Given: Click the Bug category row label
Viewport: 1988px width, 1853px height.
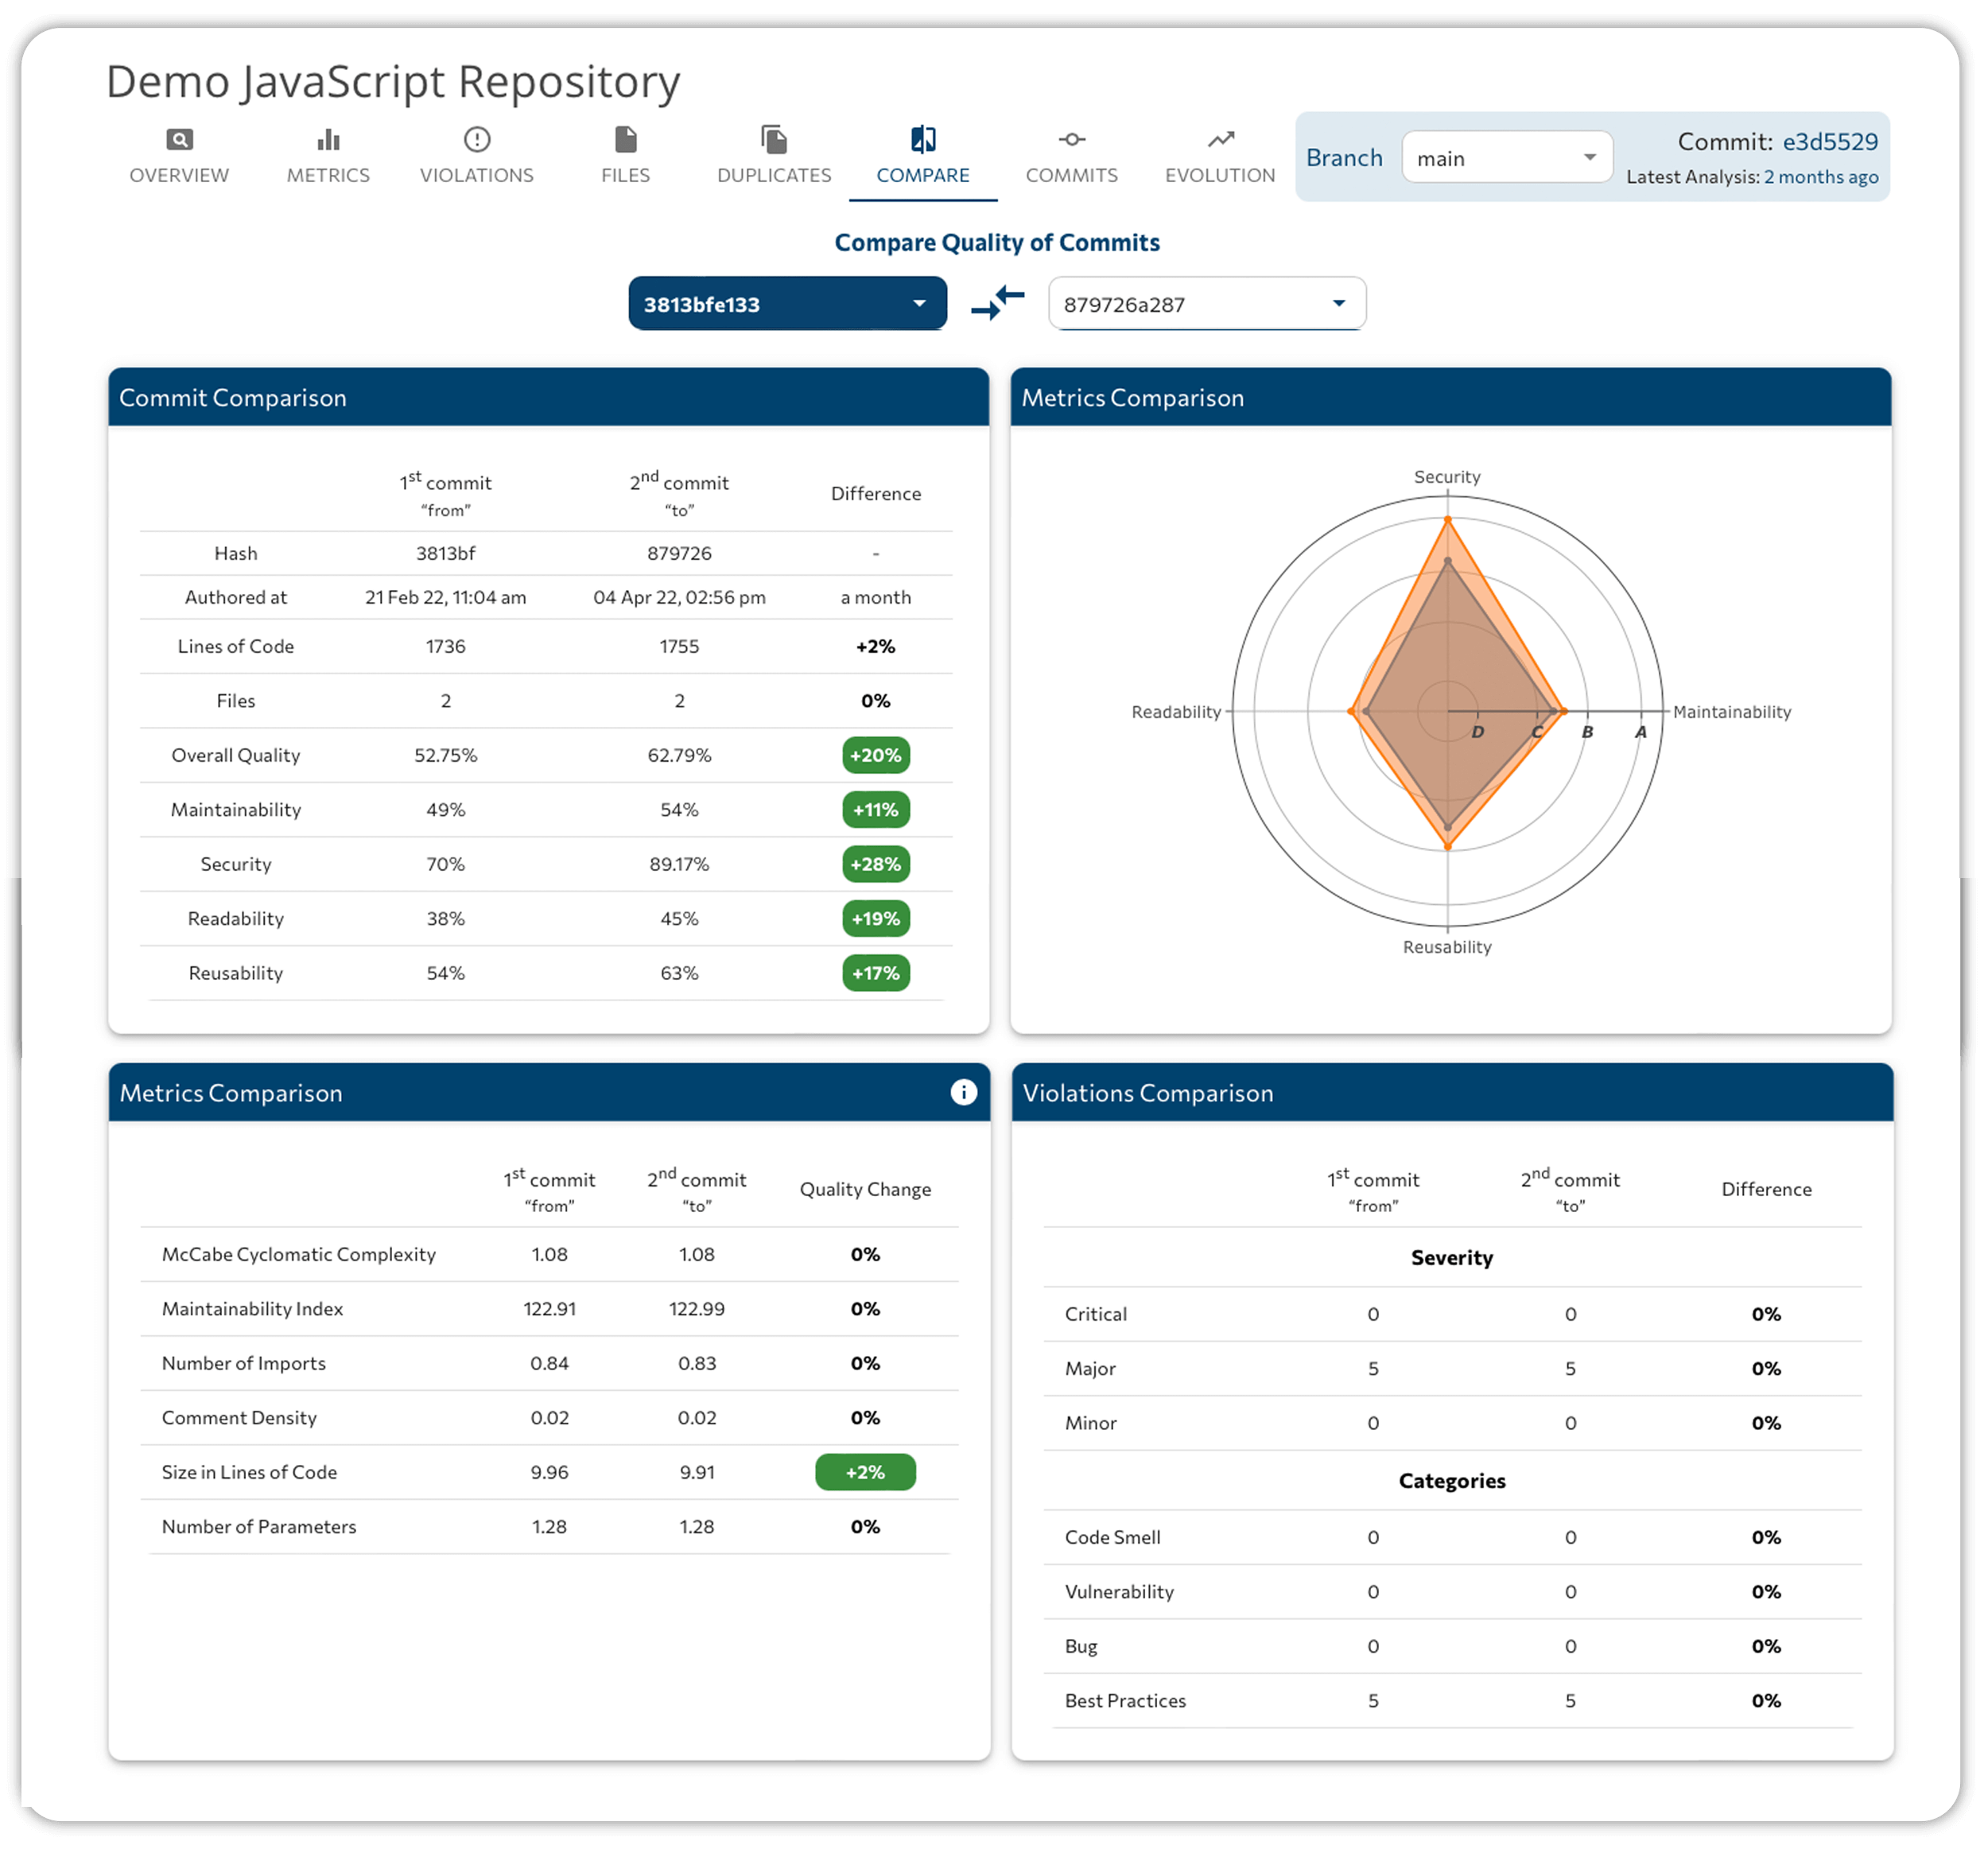Looking at the screenshot, I should point(1081,1646).
